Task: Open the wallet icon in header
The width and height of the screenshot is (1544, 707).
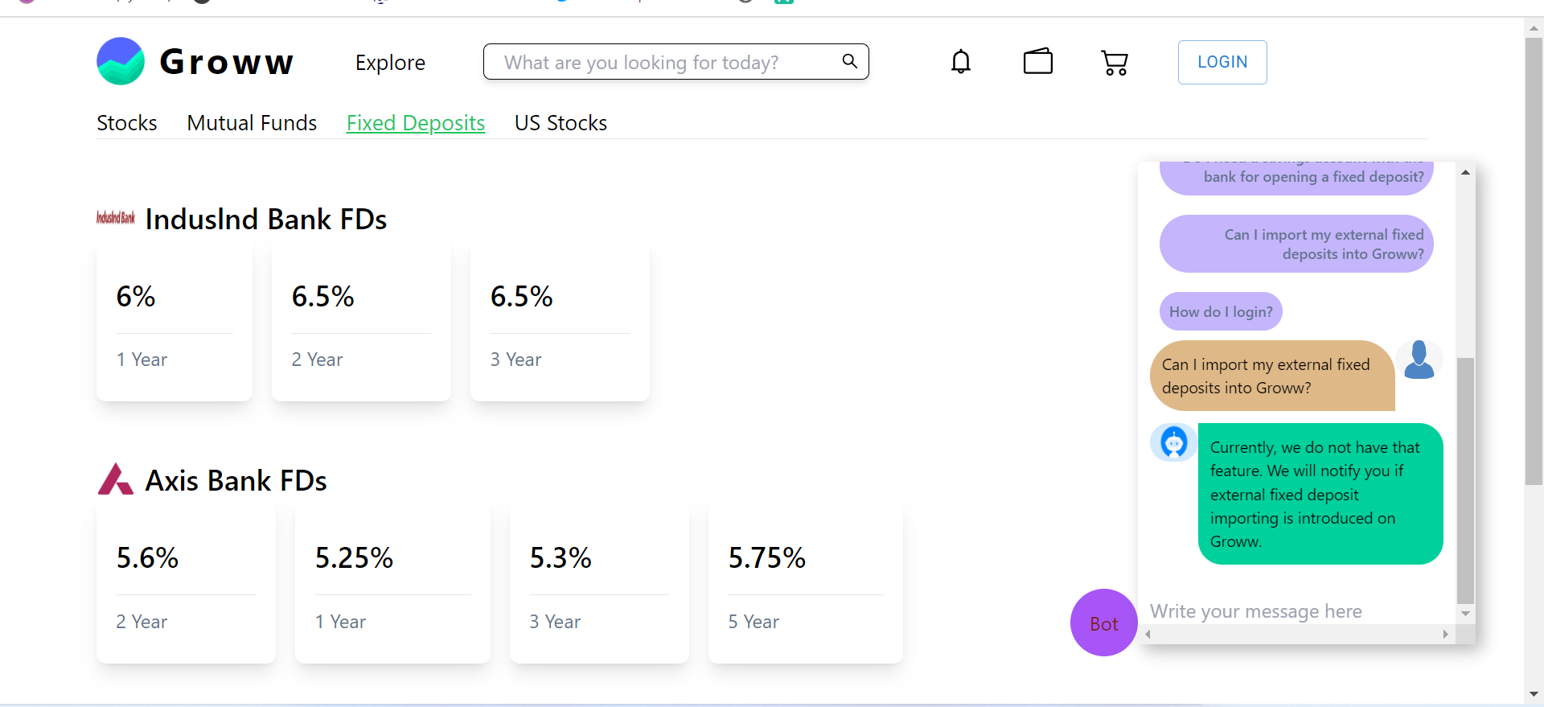Action: click(1038, 61)
